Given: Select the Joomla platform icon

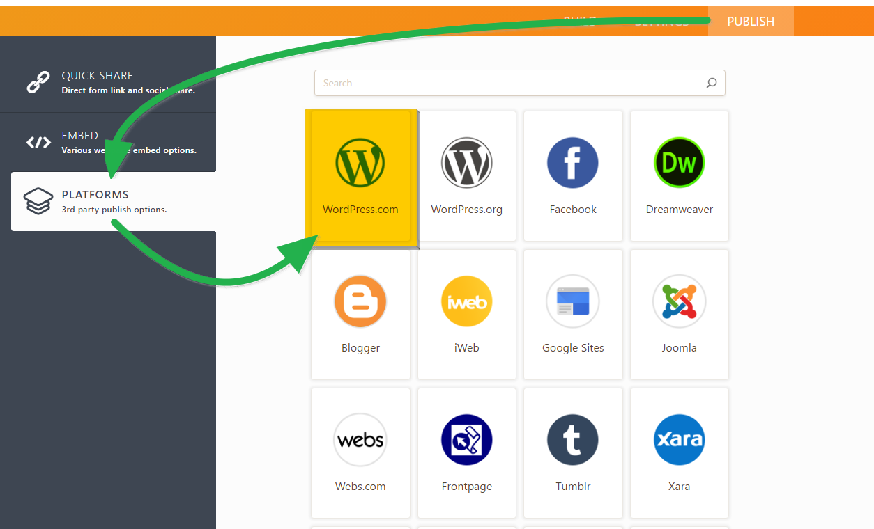Looking at the screenshot, I should [x=679, y=301].
